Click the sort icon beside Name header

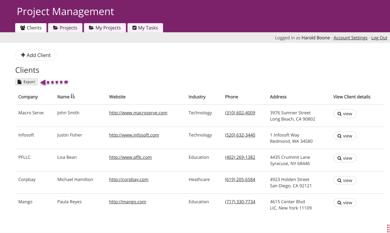(73, 96)
